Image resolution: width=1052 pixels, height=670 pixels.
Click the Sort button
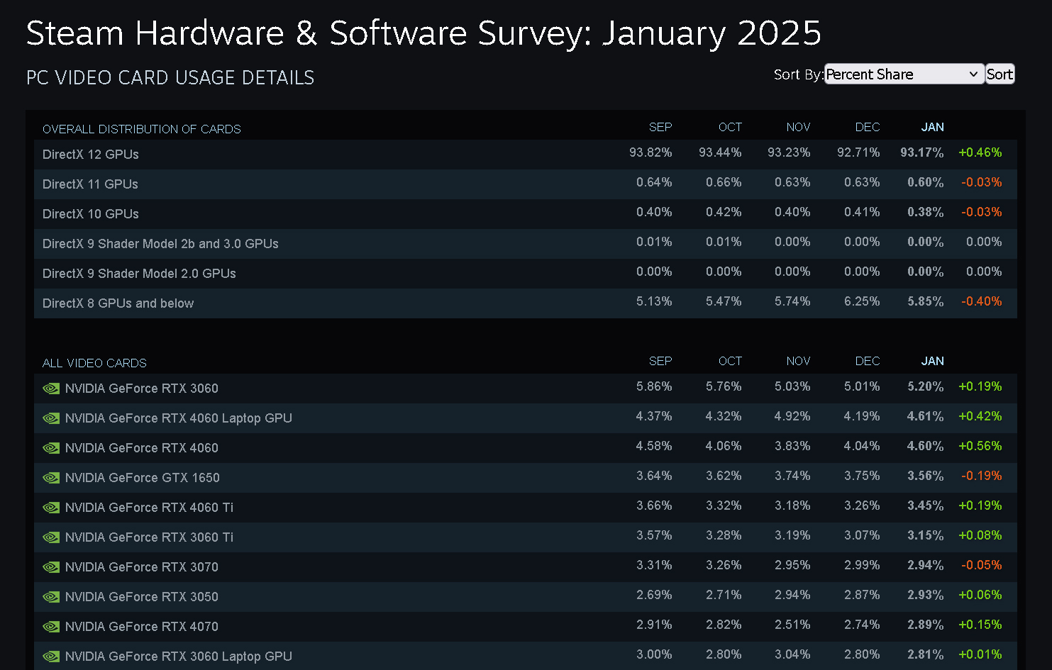1000,74
